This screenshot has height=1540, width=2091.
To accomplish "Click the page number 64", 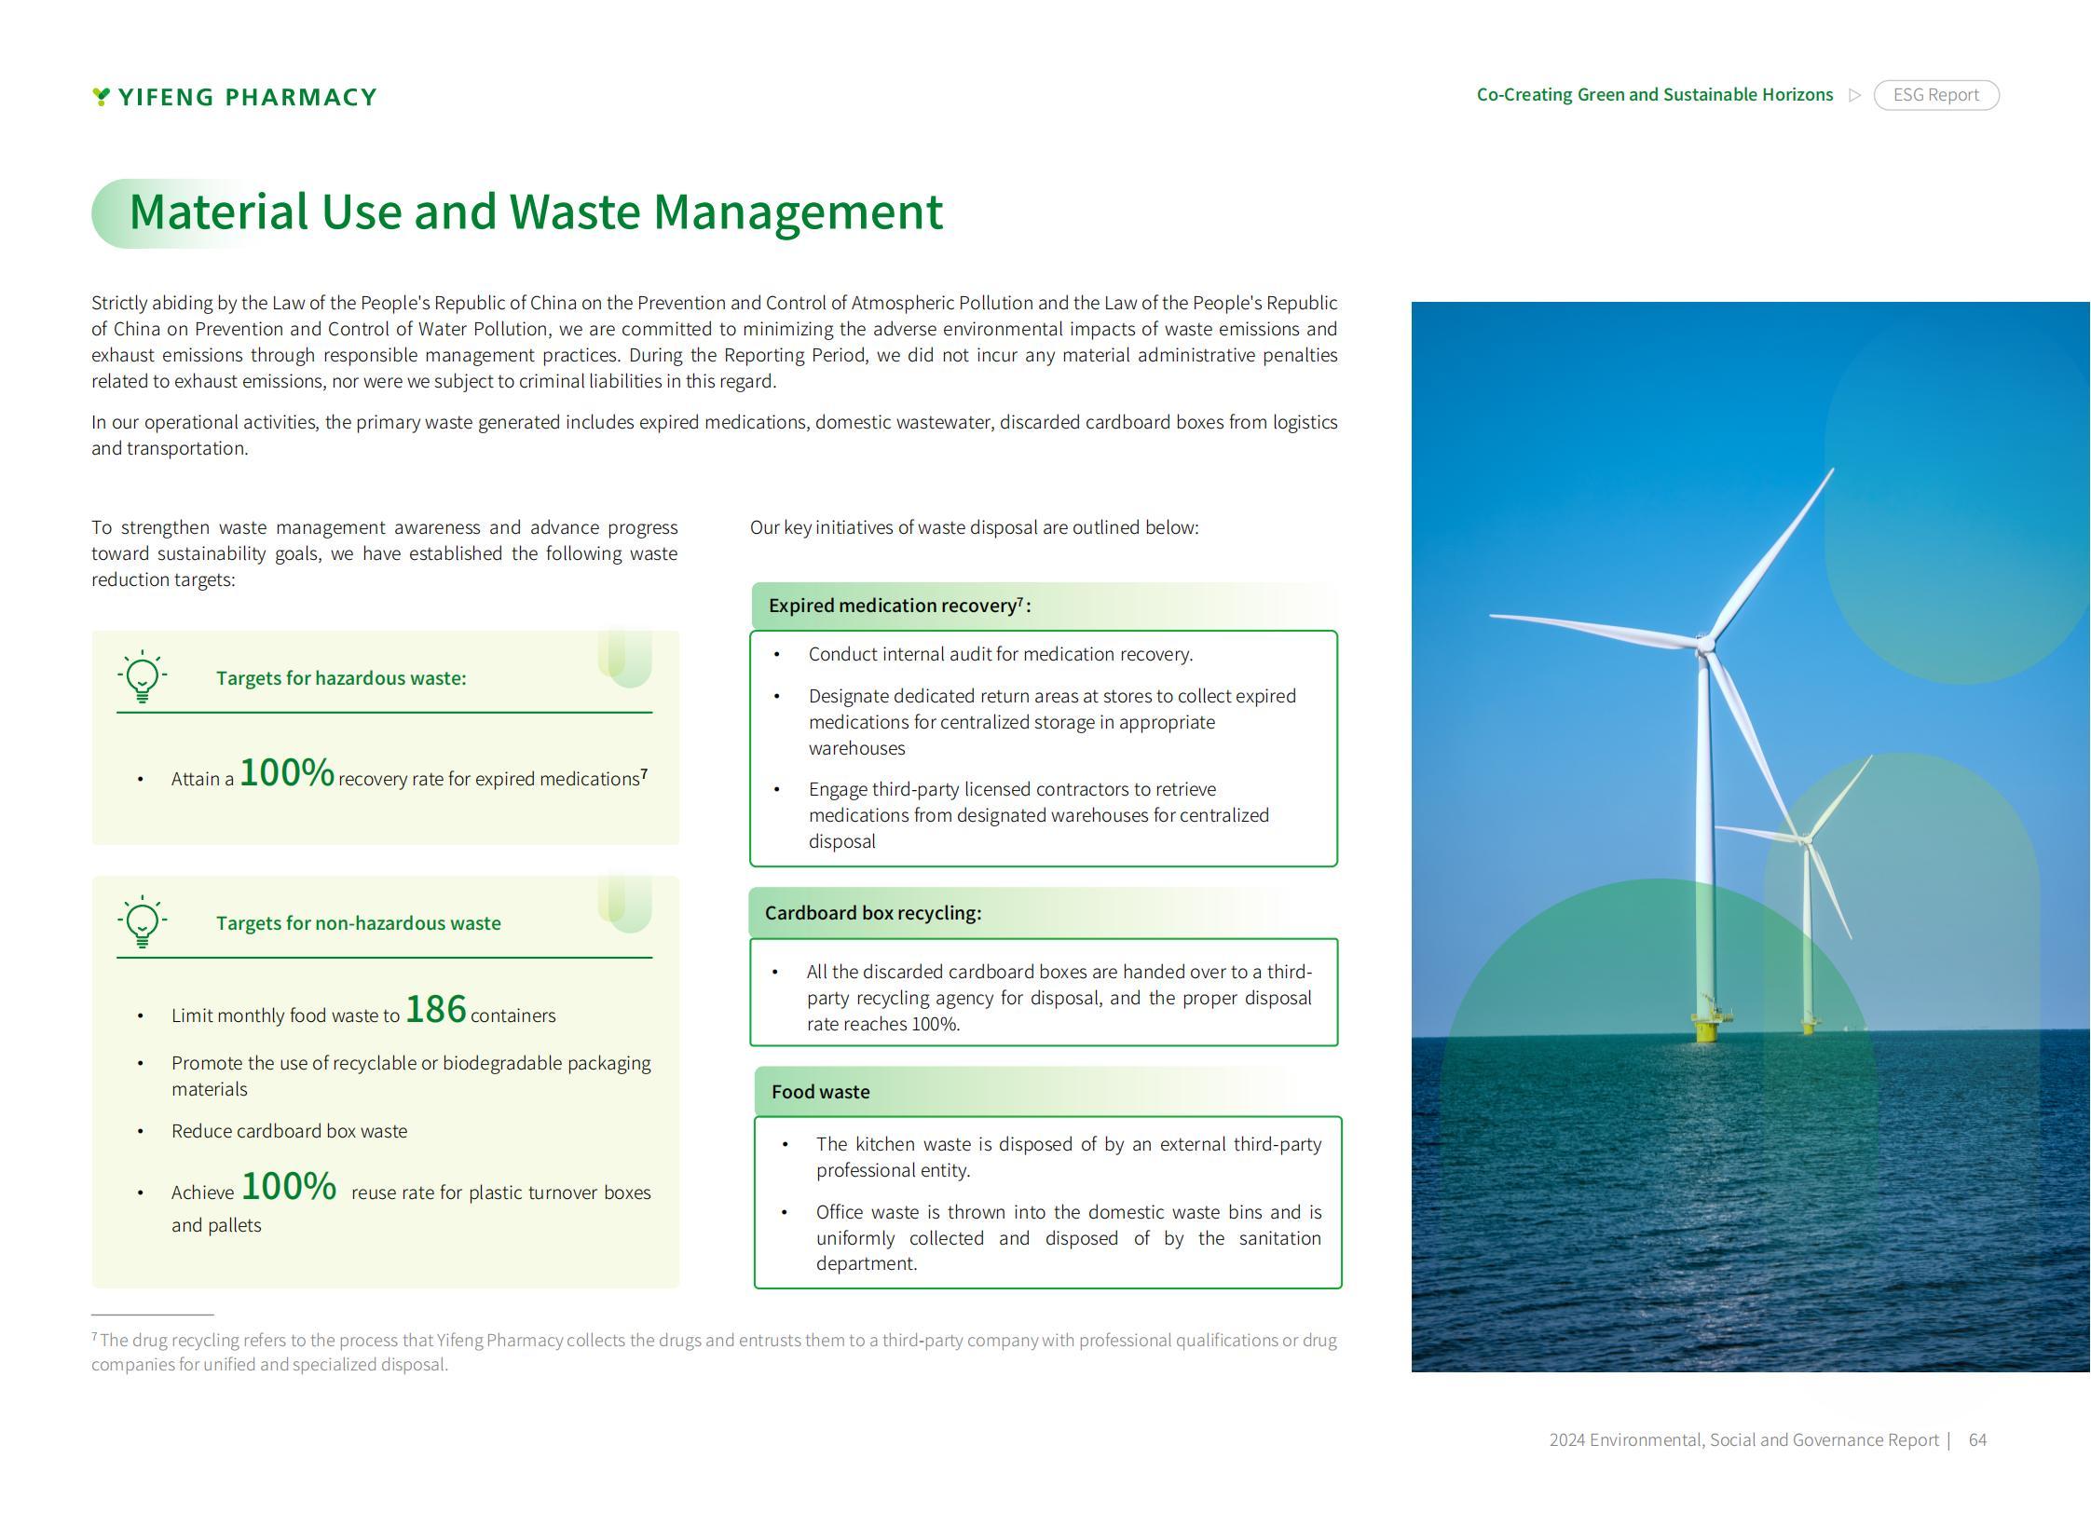I will (1977, 1440).
